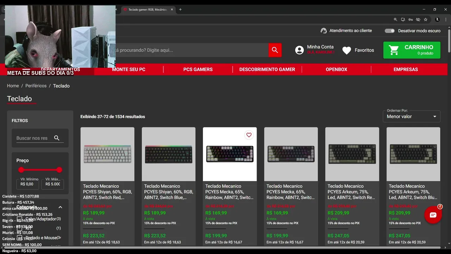Open Monte Seu PC menu item
The image size is (451, 254).
129,69
